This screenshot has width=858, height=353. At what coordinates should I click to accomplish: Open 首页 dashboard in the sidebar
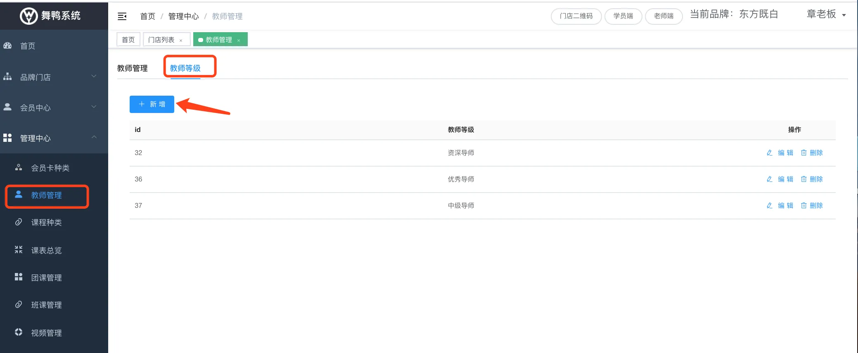point(28,46)
